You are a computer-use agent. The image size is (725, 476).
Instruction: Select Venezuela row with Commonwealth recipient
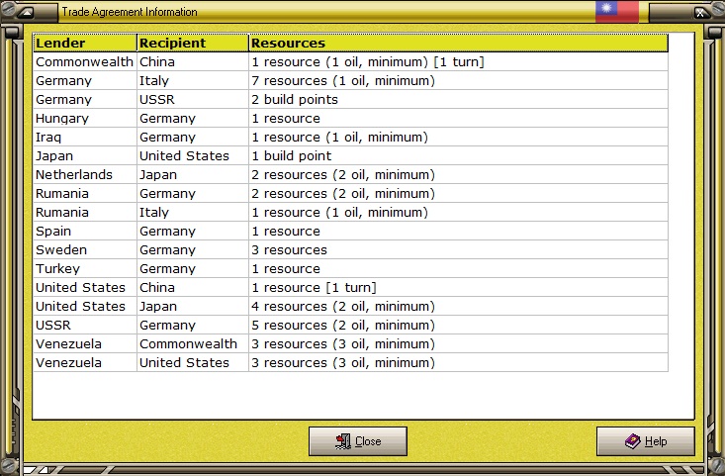(x=350, y=344)
